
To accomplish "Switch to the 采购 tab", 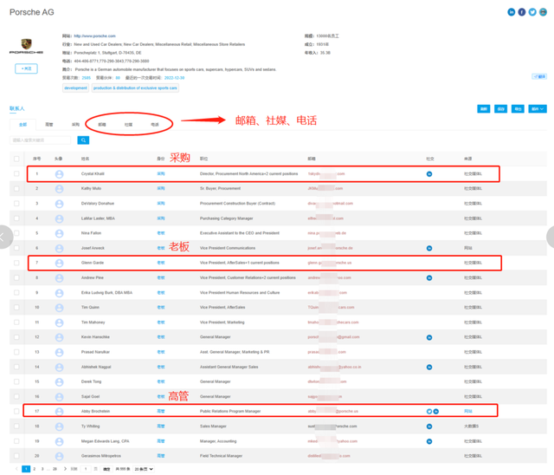I will point(75,125).
